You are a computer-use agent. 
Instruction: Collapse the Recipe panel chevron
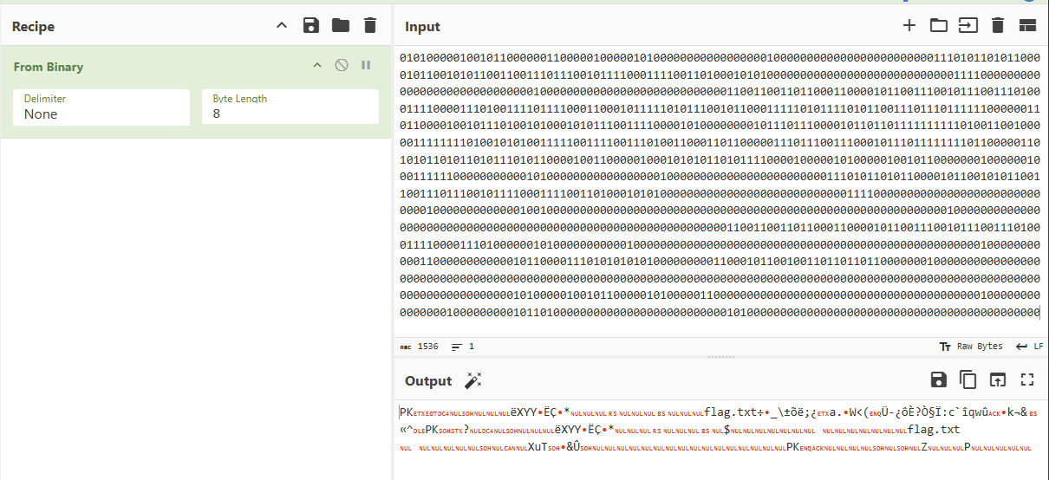282,26
